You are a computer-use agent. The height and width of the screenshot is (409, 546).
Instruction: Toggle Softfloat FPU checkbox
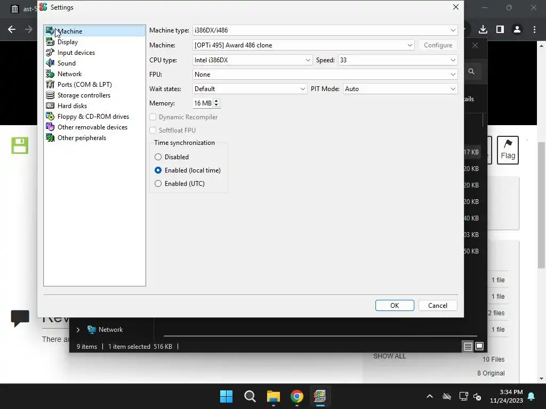pyautogui.click(x=153, y=130)
